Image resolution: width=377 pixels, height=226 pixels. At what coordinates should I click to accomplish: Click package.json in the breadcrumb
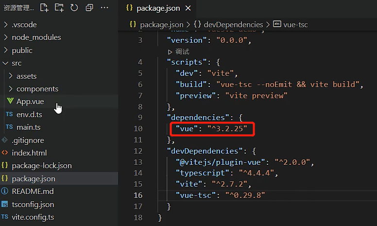tap(162, 24)
